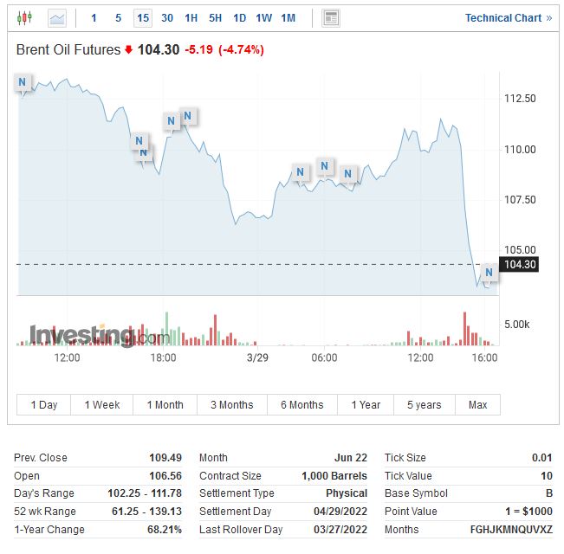564x554 pixels.
Task: Select the Max time range
Action: [477, 404]
